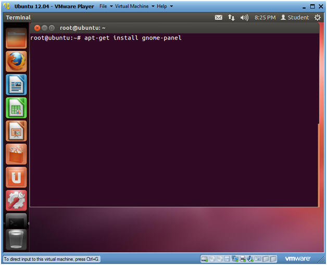Open the Trash in the launcher
This screenshot has height=265, width=327.
pos(16,240)
